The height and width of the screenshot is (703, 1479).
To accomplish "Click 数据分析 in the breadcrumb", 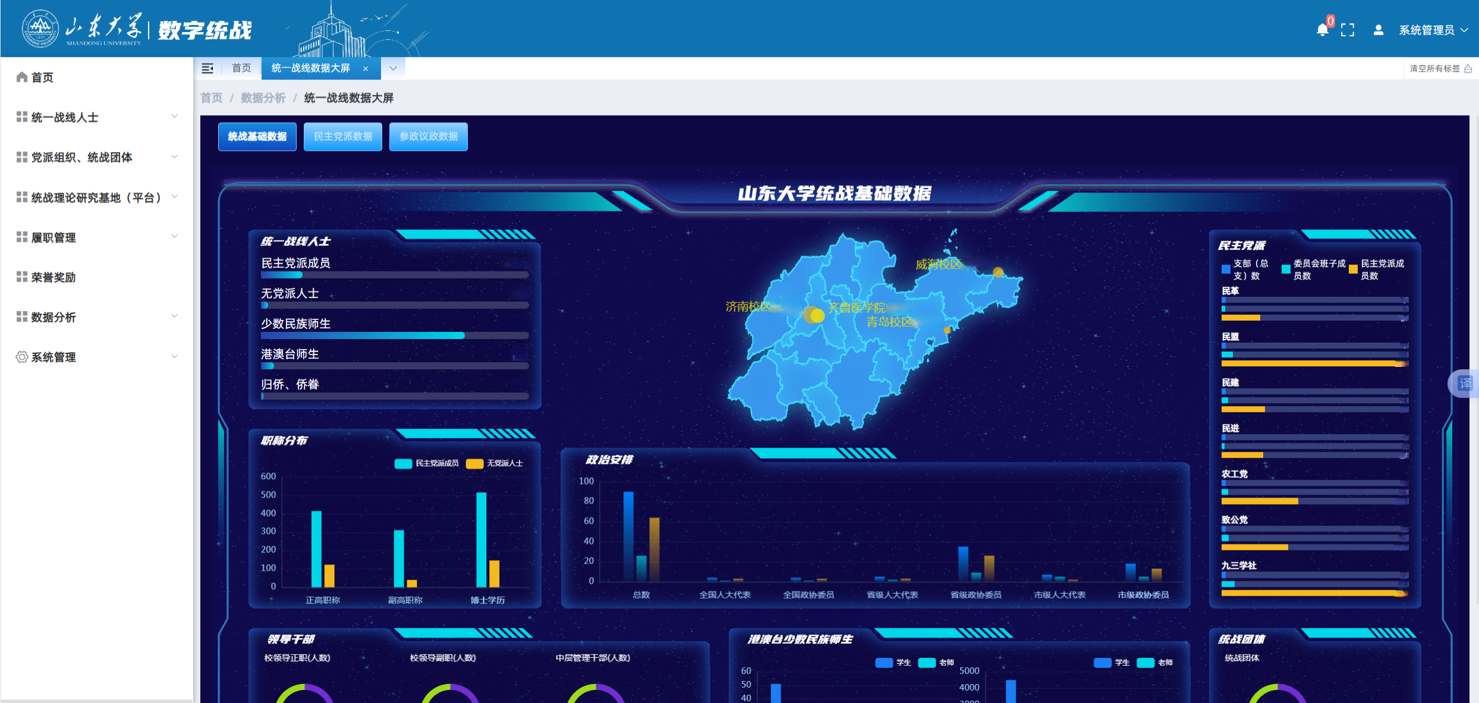I will [x=263, y=97].
